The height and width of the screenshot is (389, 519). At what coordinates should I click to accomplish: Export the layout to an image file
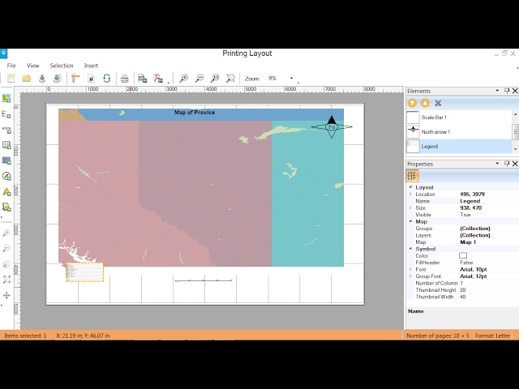tap(143, 79)
